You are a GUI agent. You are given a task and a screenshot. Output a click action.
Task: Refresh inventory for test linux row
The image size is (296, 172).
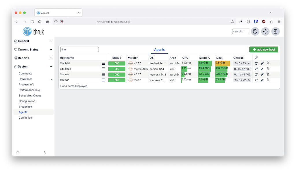click(256, 69)
